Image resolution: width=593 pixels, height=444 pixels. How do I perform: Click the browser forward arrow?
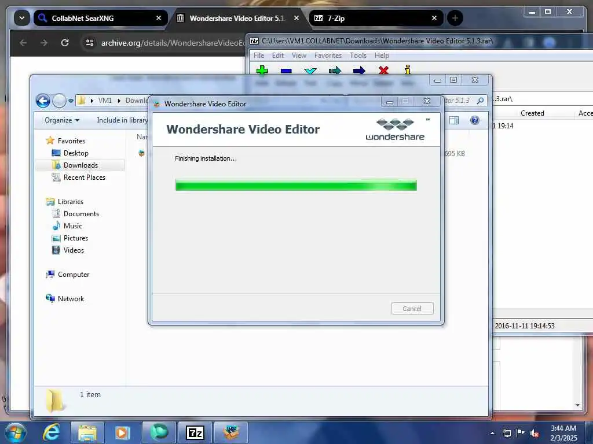(x=44, y=43)
